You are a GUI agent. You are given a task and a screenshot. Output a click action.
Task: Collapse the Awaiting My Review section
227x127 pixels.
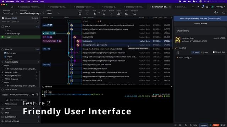(2, 75)
